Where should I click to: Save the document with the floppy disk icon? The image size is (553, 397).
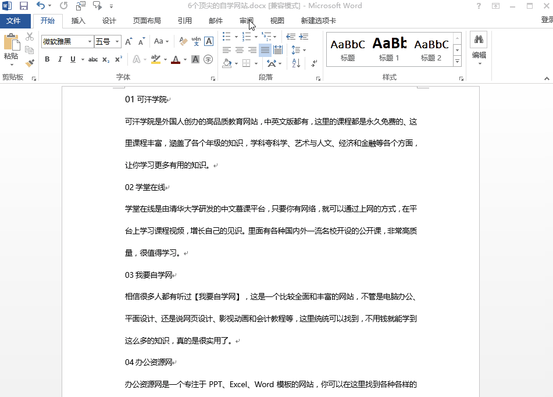pyautogui.click(x=24, y=6)
